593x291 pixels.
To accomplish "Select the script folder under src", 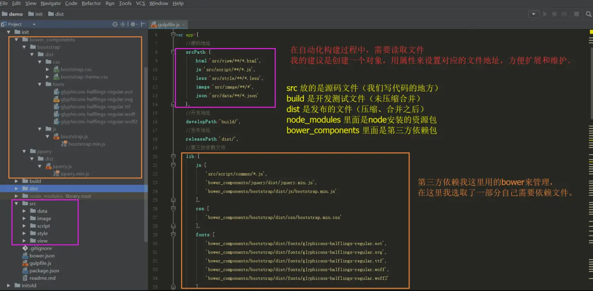I will 43,226.
